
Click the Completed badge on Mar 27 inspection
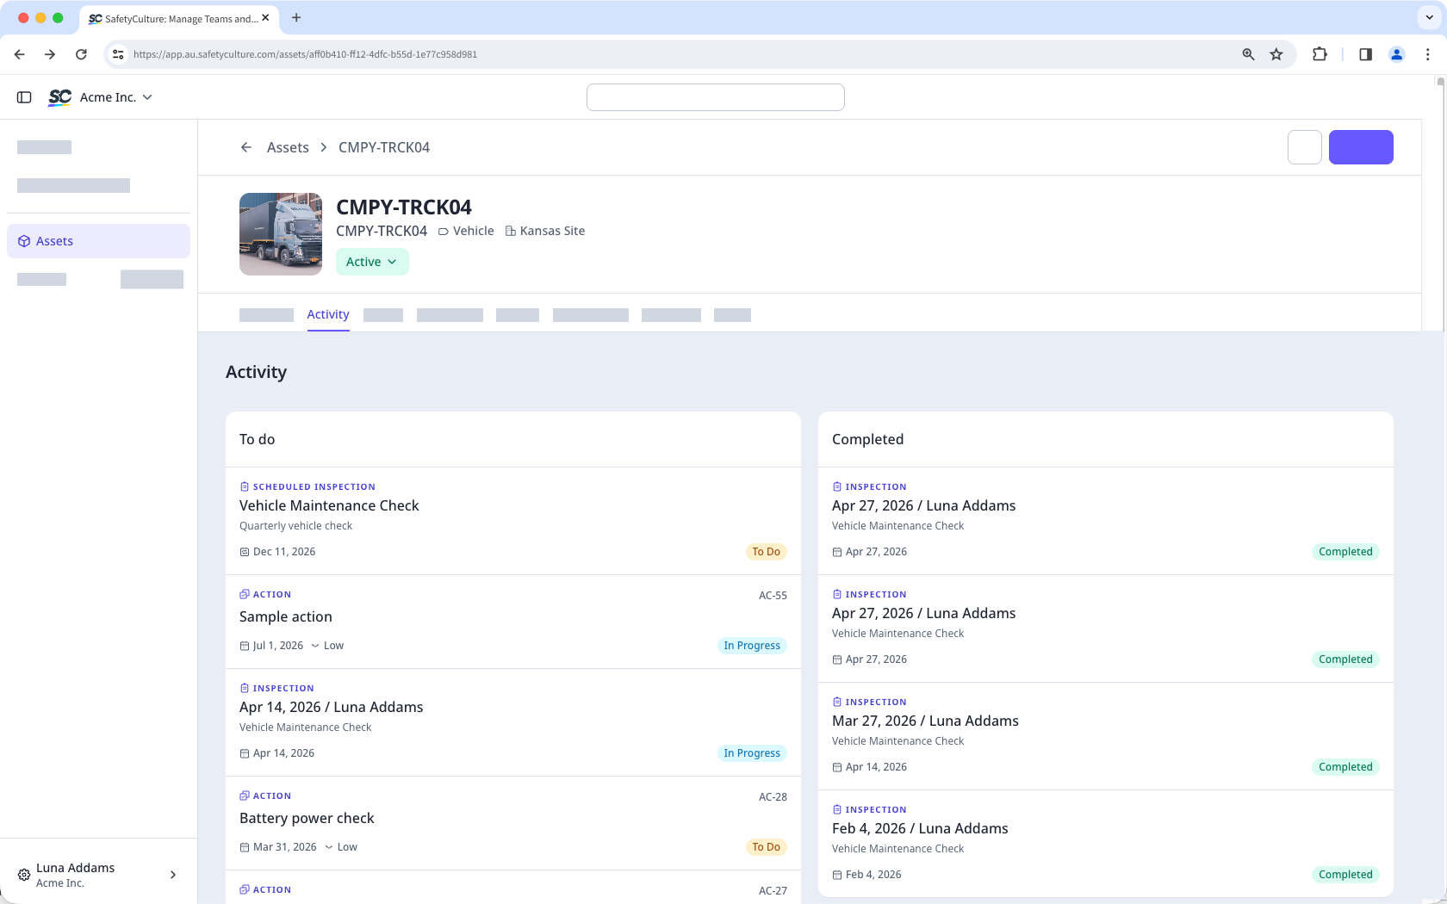point(1345,767)
